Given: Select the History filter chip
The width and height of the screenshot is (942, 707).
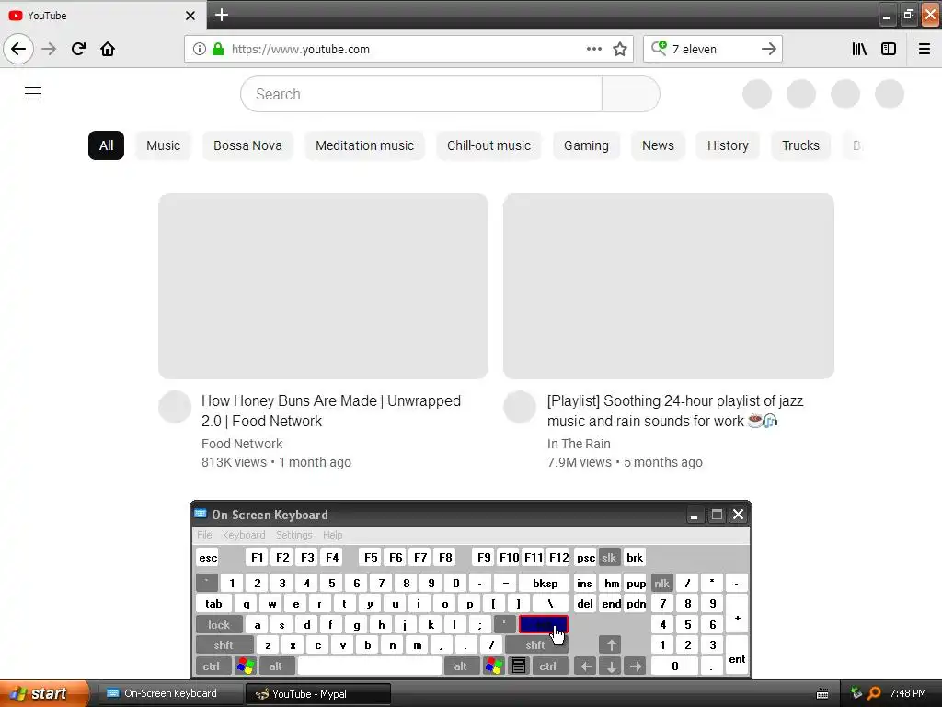Looking at the screenshot, I should point(728,145).
